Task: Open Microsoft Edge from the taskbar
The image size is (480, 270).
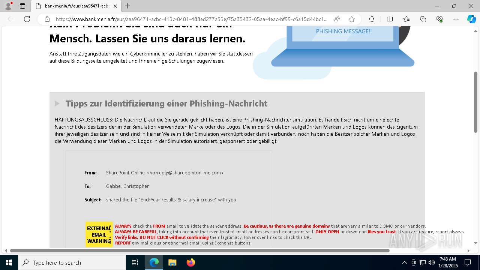Action: pos(154,262)
